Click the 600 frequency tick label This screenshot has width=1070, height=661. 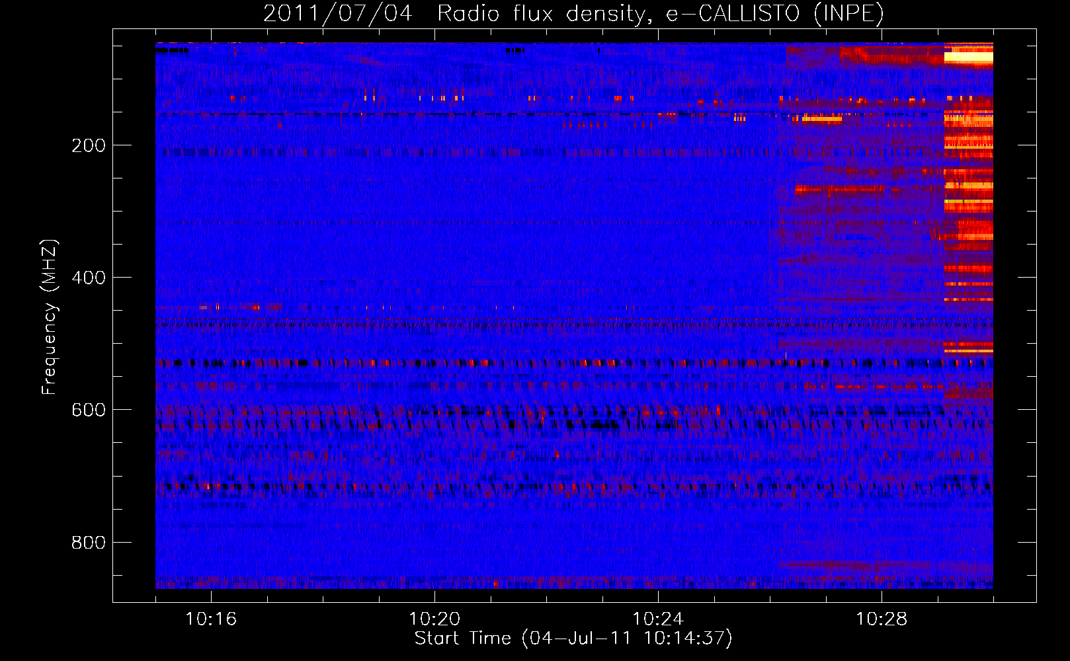coord(89,410)
